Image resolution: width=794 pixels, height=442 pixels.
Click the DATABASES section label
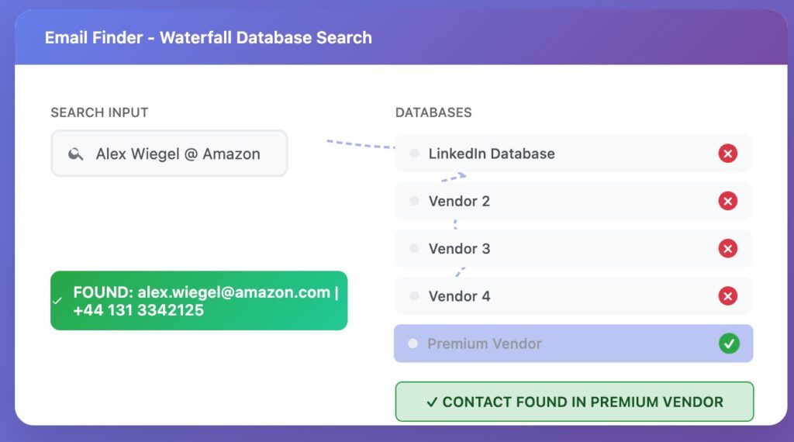pyautogui.click(x=433, y=112)
